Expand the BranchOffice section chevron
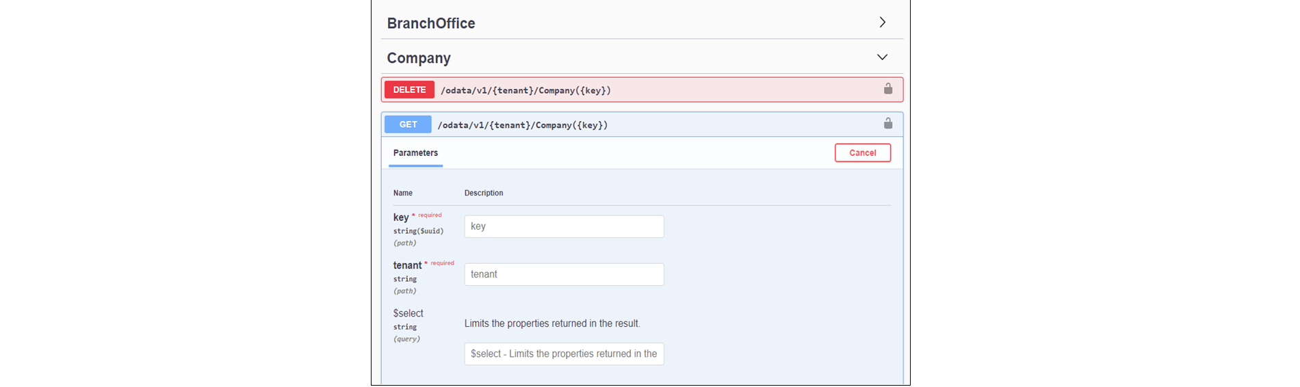This screenshot has width=1300, height=387. pos(883,23)
